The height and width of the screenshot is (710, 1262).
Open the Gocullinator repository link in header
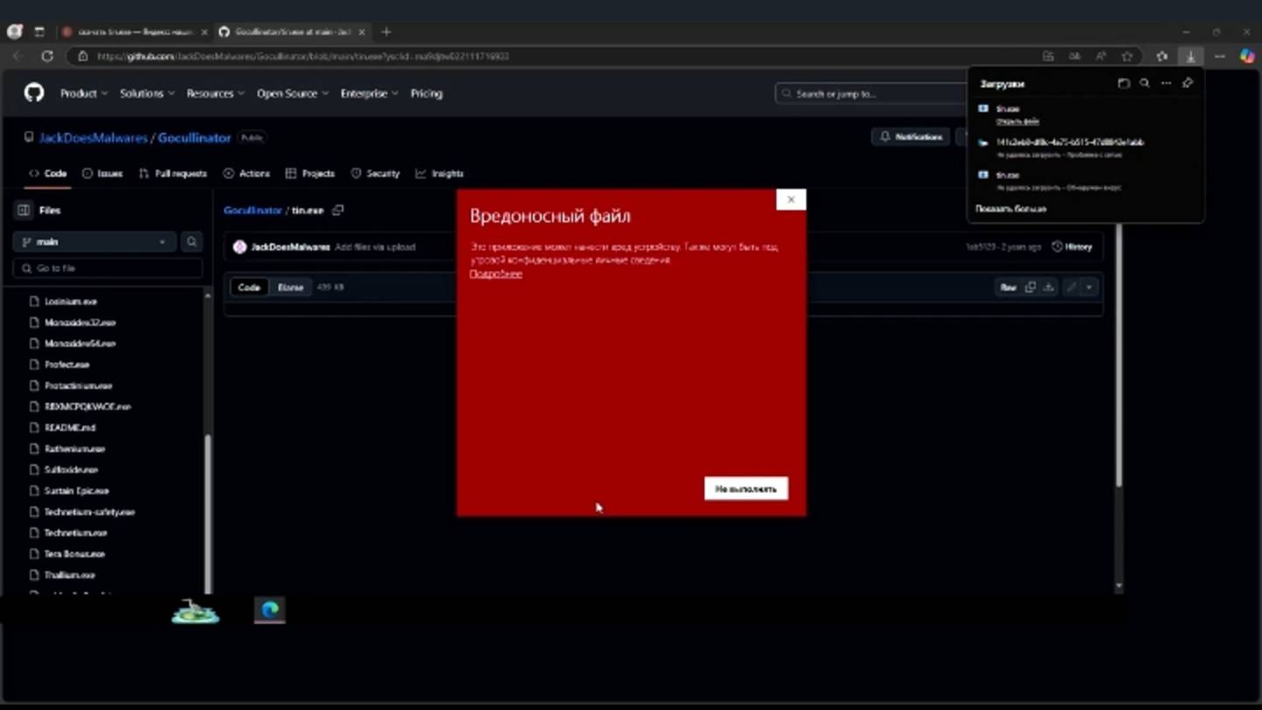click(195, 138)
